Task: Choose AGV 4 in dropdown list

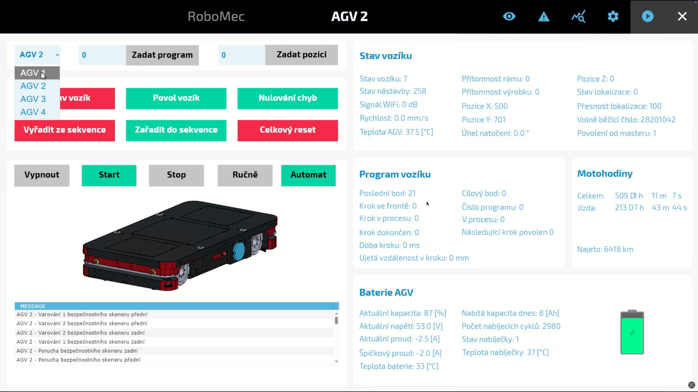Action: coord(33,112)
